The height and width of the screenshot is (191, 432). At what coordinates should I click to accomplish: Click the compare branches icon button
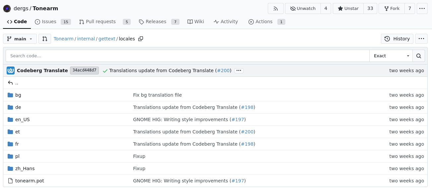(x=45, y=39)
